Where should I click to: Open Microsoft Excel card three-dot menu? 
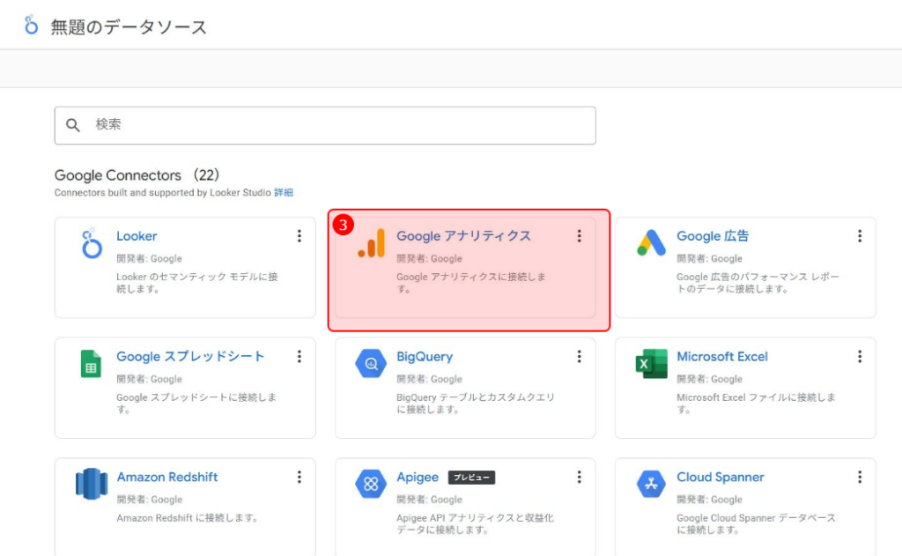(x=860, y=357)
